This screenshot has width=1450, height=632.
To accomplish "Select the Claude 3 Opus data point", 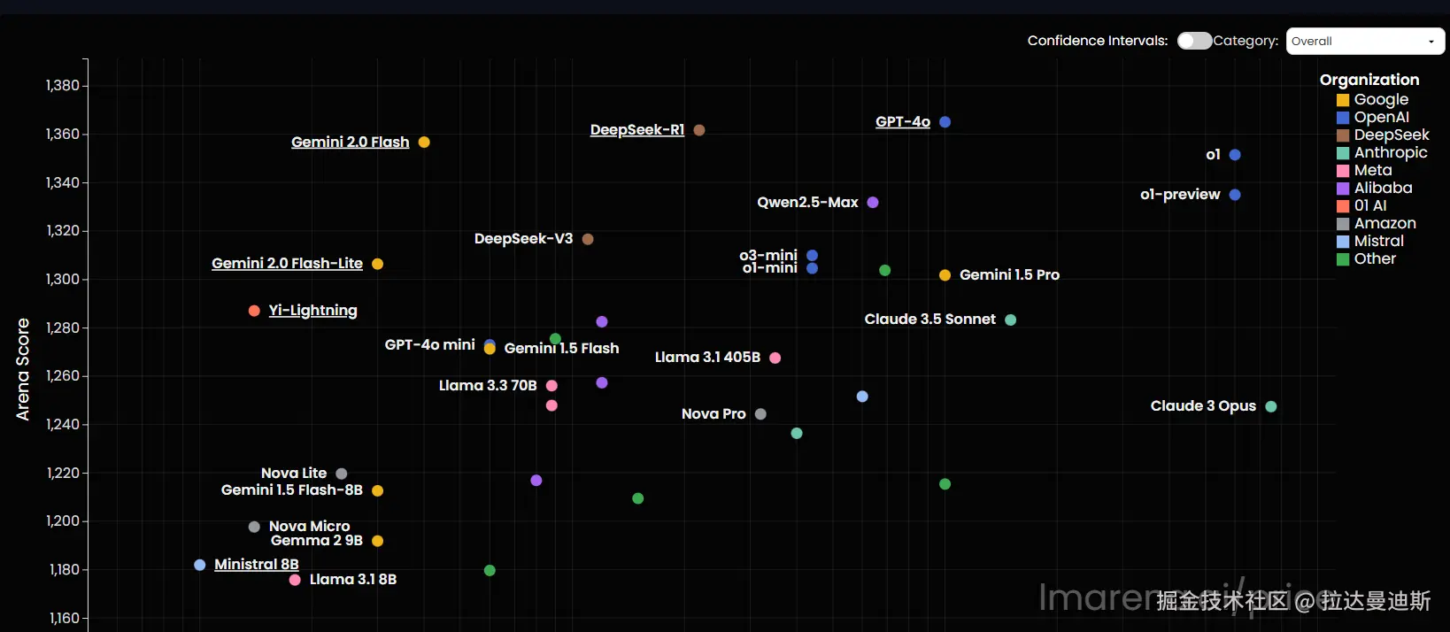I will tap(1271, 406).
